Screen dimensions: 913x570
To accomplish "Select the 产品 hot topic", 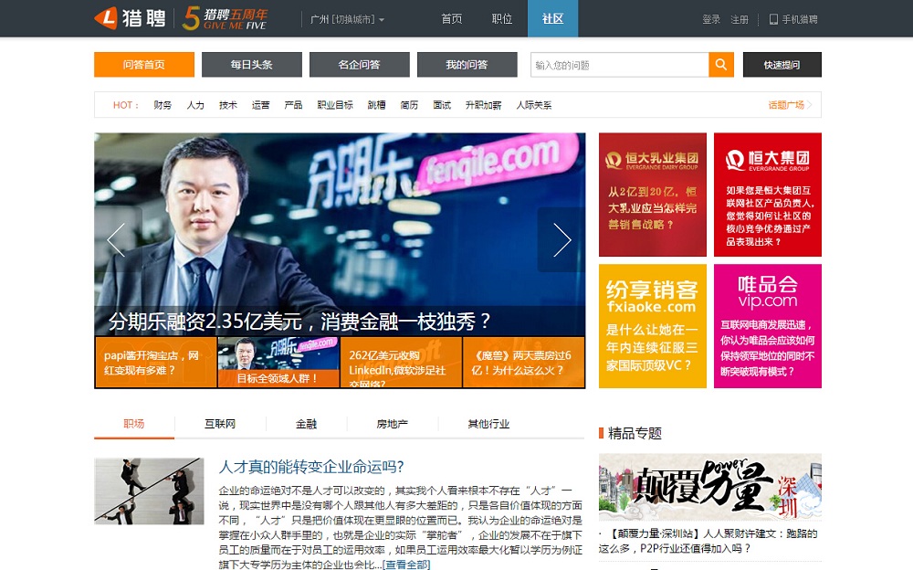I will tap(293, 105).
